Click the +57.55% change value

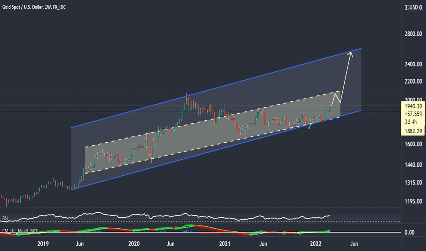pos(413,114)
